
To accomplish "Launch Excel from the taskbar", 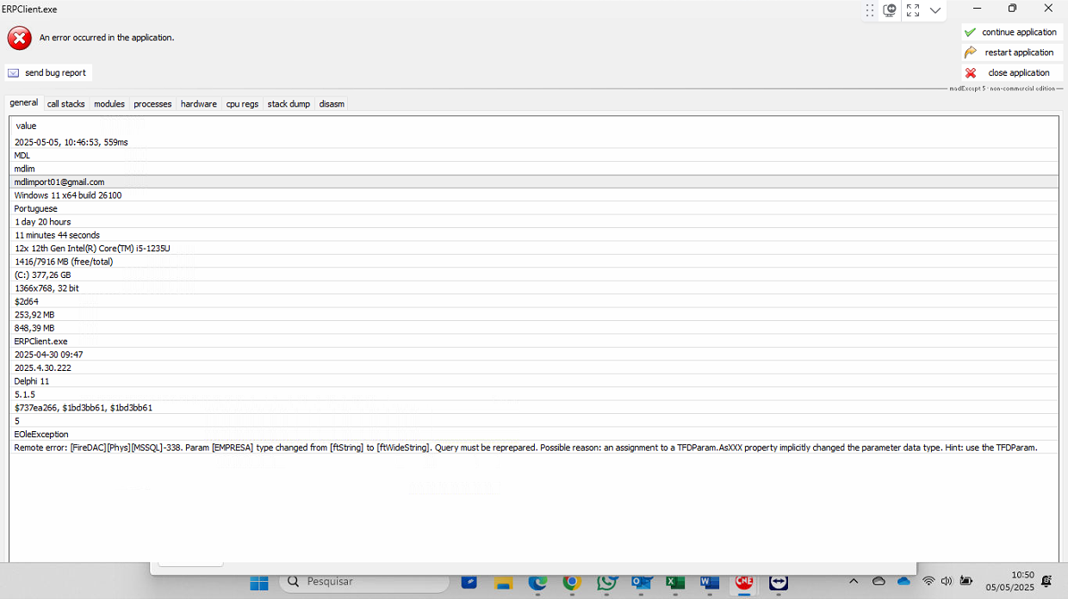I will tap(674, 582).
